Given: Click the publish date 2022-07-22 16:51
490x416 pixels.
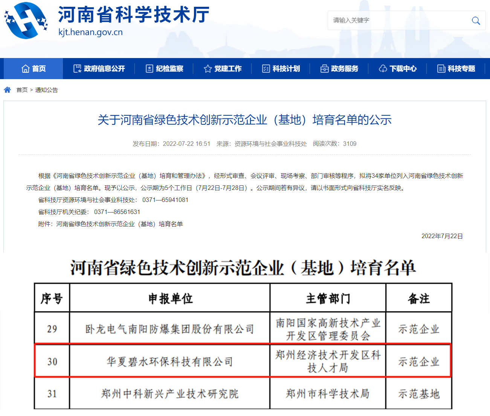Looking at the screenshot, I should 186,144.
